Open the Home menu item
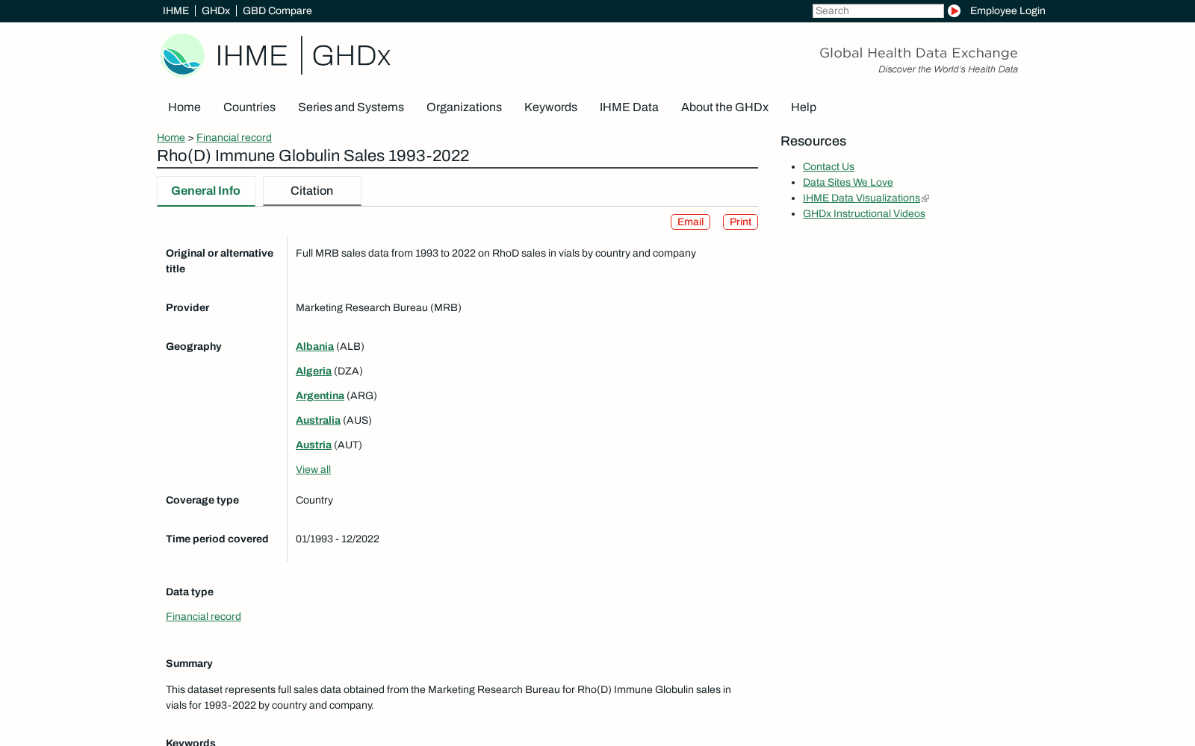This screenshot has height=746, width=1195. [184, 107]
